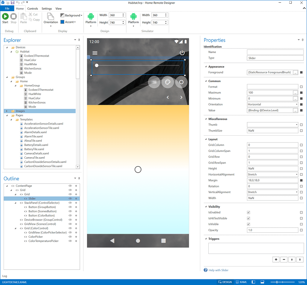Open the Help with Slider link
The width and height of the screenshot is (307, 285).
coord(218,270)
